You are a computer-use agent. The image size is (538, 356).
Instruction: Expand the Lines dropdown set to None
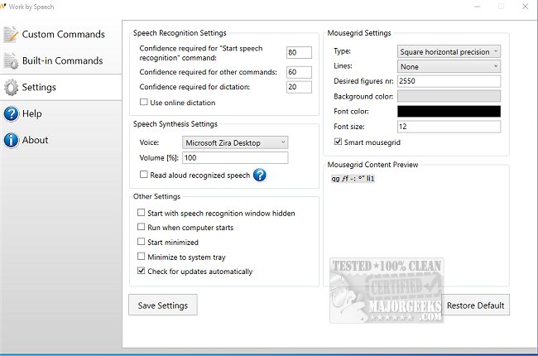pyautogui.click(x=449, y=66)
